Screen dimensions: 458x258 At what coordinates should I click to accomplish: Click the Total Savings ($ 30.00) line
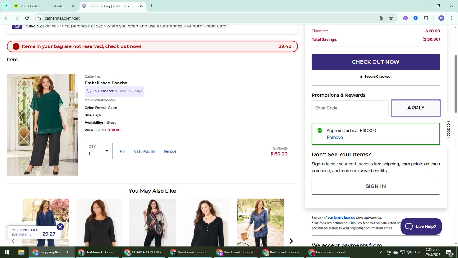[376, 39]
